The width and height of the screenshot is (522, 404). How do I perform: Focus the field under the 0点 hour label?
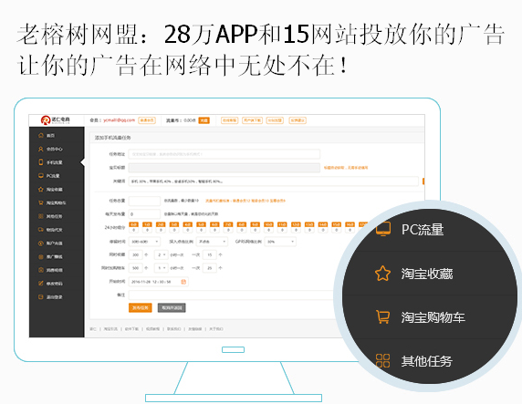[x=133, y=230]
